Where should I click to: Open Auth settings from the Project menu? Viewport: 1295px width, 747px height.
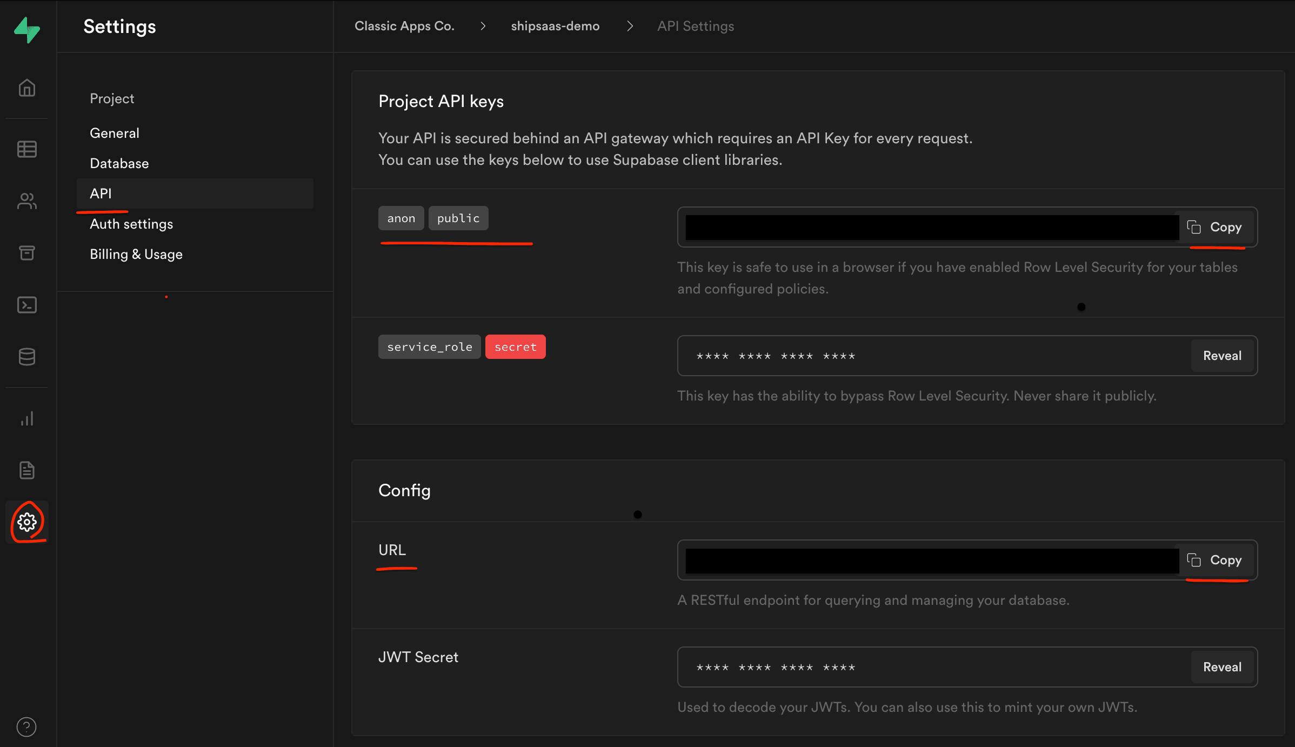click(x=131, y=224)
